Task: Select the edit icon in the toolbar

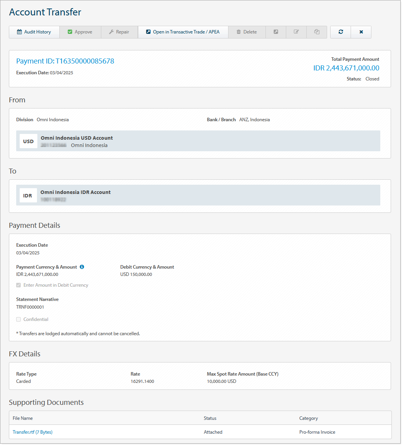Action: [296, 32]
